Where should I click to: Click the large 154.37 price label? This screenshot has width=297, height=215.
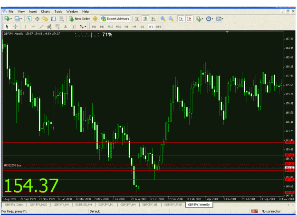[31, 185]
